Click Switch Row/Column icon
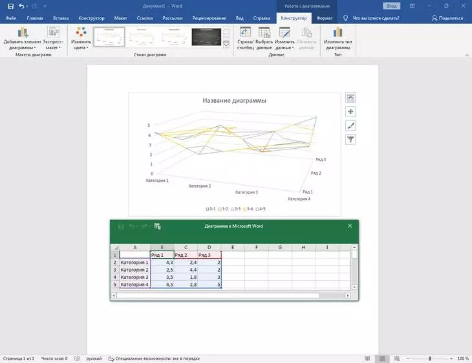This screenshot has height=363, width=472. click(x=245, y=38)
